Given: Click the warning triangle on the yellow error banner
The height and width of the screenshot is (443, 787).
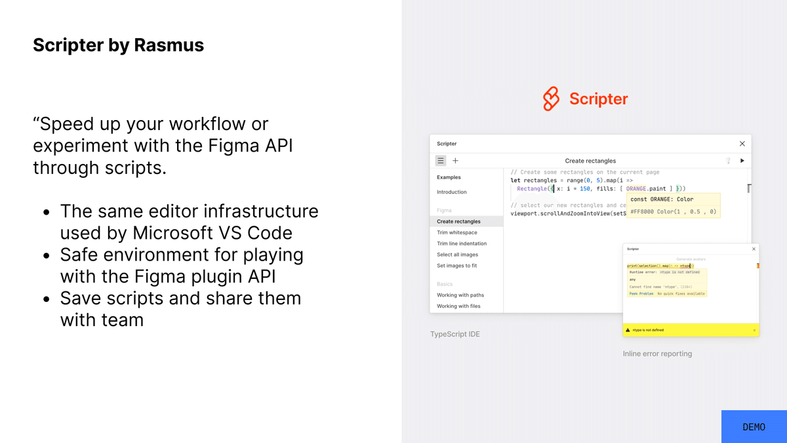Looking at the screenshot, I should [628, 329].
